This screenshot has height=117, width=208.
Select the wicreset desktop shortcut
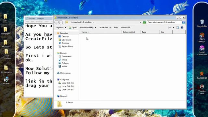point(6,80)
